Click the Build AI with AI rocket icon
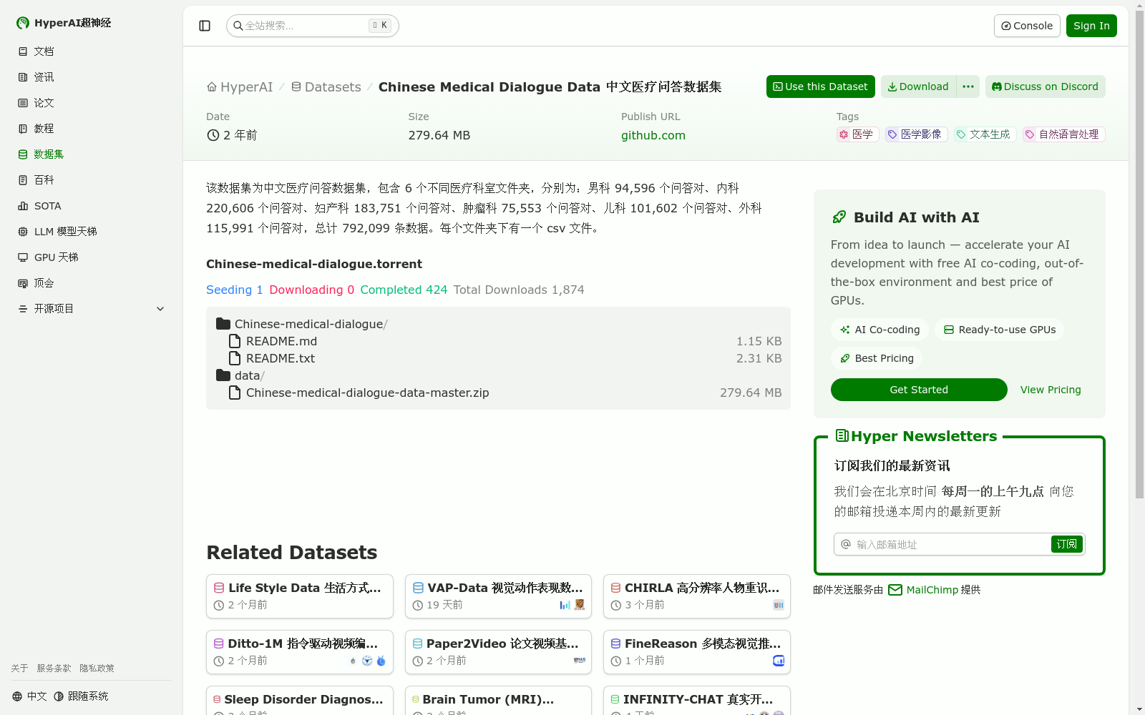 [839, 217]
